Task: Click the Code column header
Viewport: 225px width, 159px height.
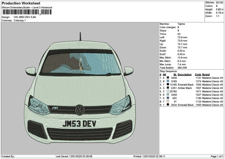Action: tap(198, 75)
